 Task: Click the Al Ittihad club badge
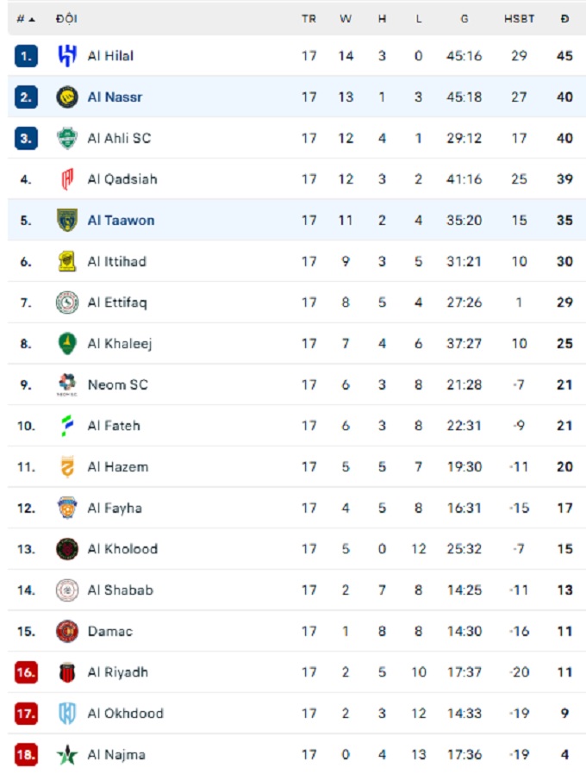pos(67,261)
